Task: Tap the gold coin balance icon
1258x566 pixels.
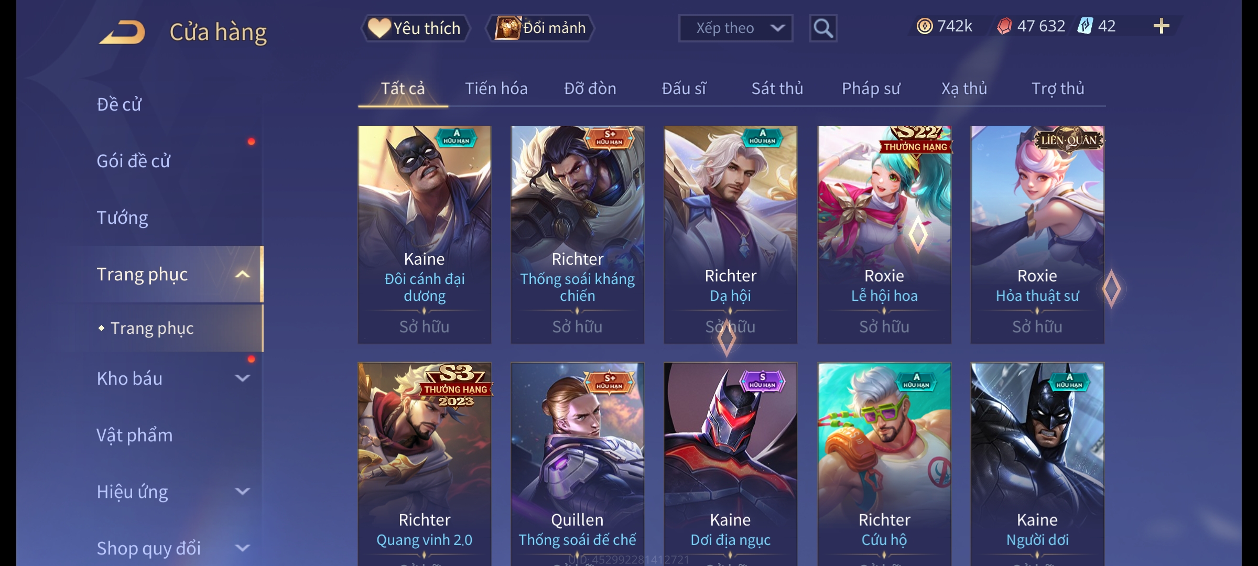Action: [925, 26]
